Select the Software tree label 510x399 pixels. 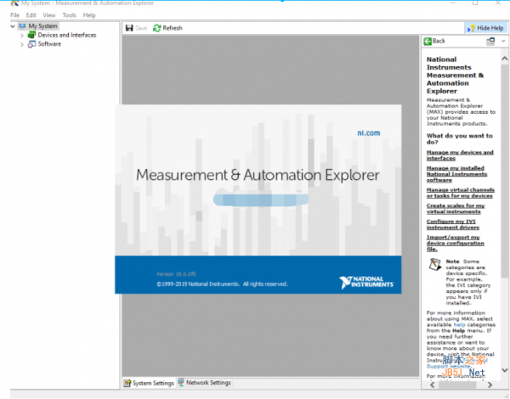tap(49, 44)
